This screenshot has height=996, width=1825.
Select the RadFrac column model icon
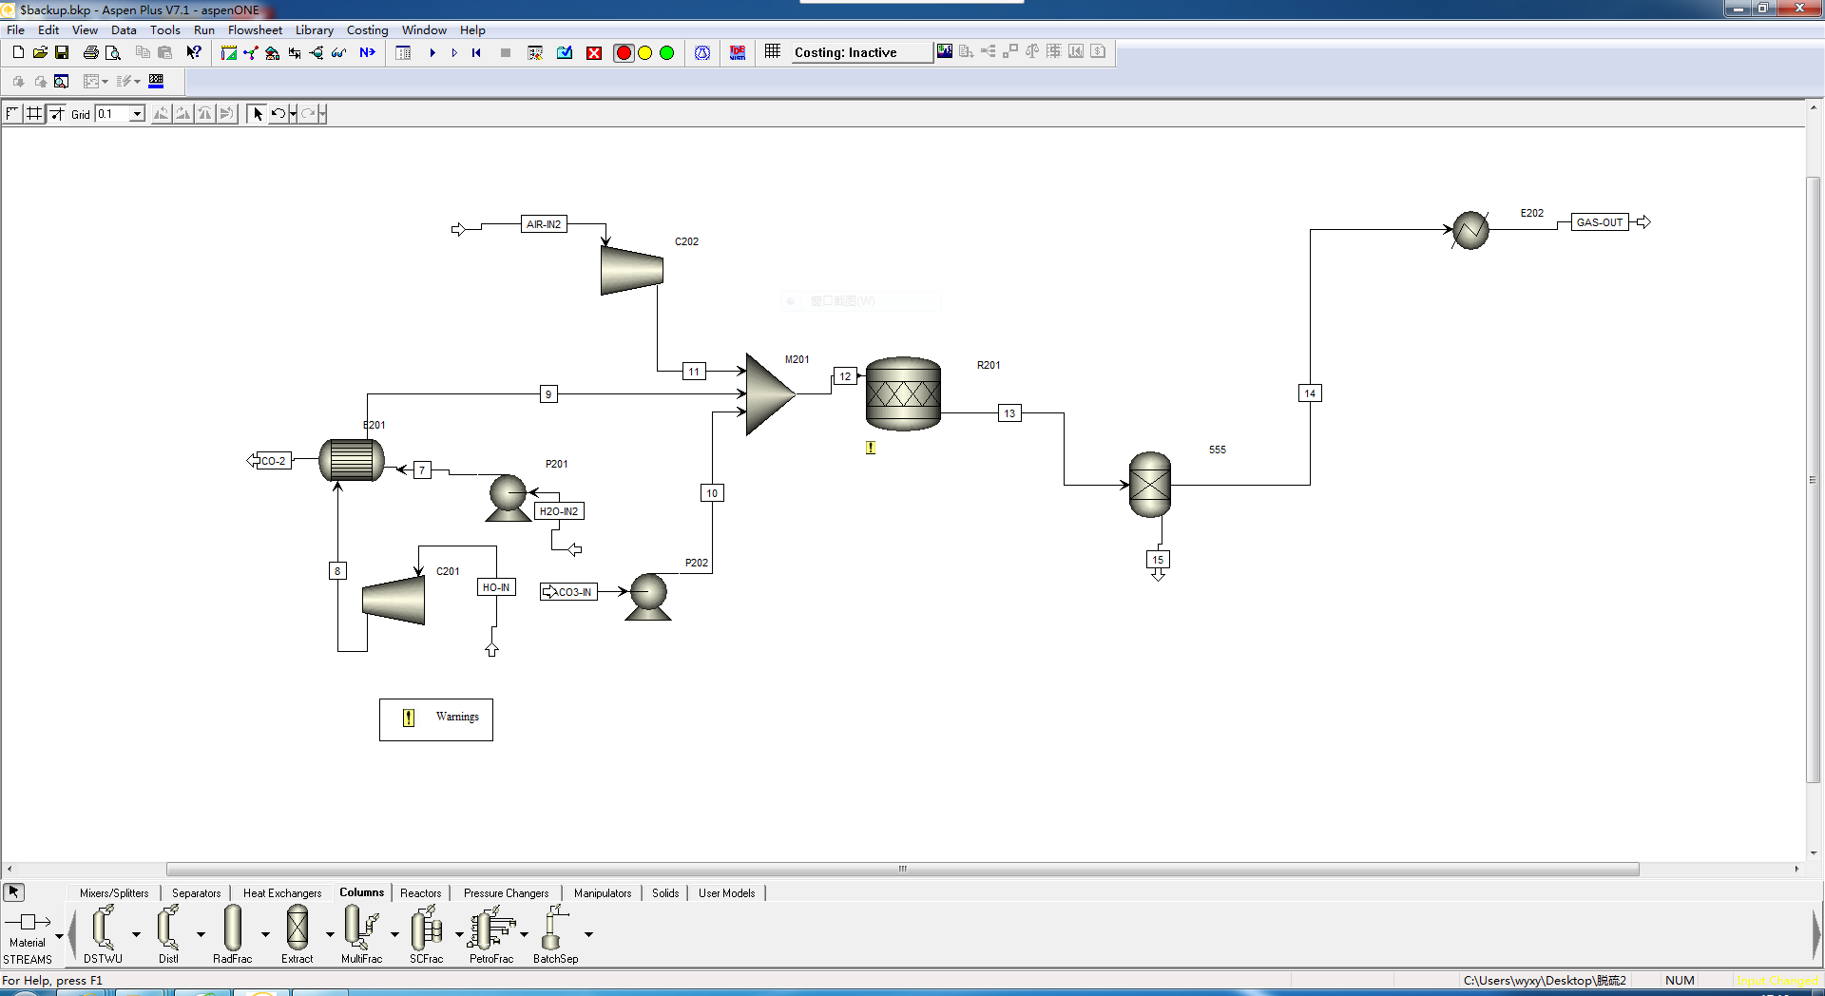click(x=233, y=928)
